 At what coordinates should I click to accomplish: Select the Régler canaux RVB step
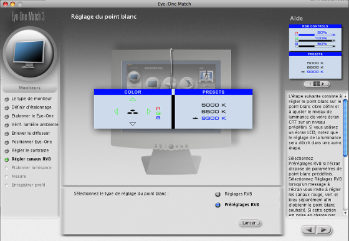click(31, 159)
